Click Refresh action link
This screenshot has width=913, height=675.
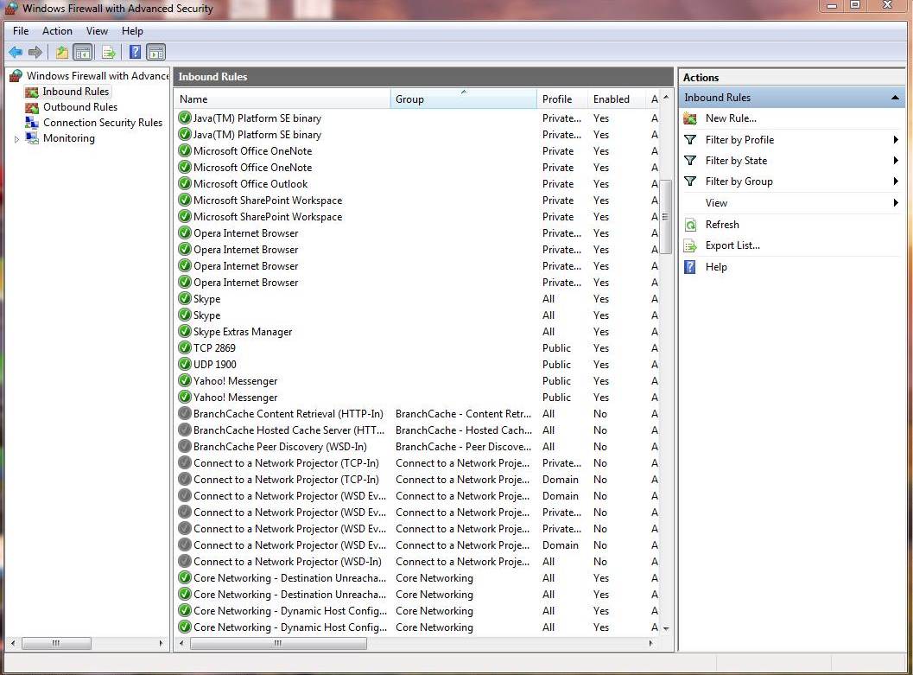pyautogui.click(x=722, y=225)
